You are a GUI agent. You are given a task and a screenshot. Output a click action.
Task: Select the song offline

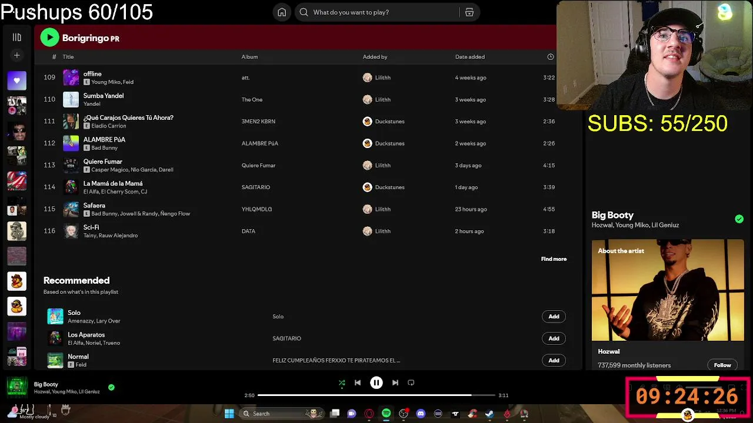pyautogui.click(x=92, y=74)
